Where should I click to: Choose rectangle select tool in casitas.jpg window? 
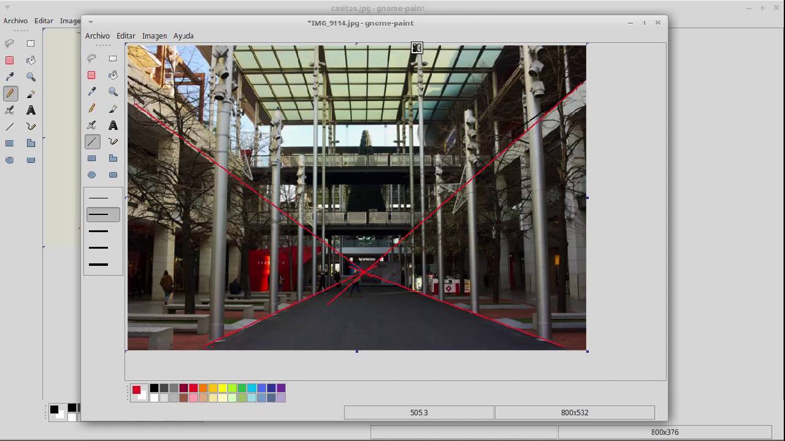(31, 43)
